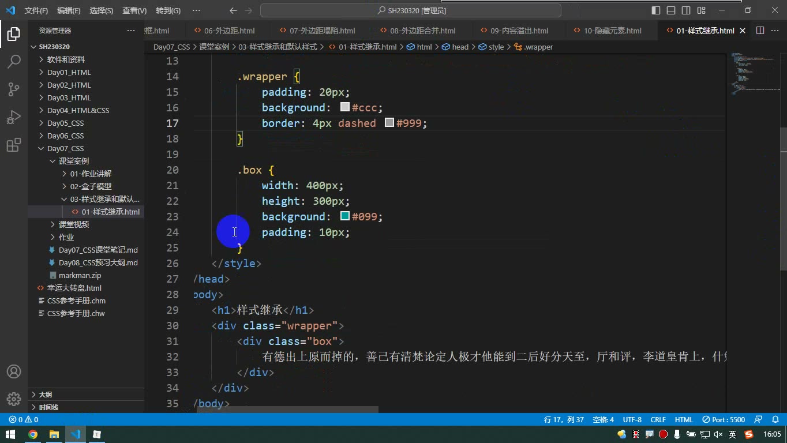Image resolution: width=787 pixels, height=443 pixels.
Task: Expand the 时间线 timeline section
Action: pyautogui.click(x=87, y=407)
